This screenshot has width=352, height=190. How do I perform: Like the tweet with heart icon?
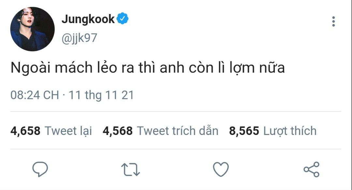pos(221,169)
